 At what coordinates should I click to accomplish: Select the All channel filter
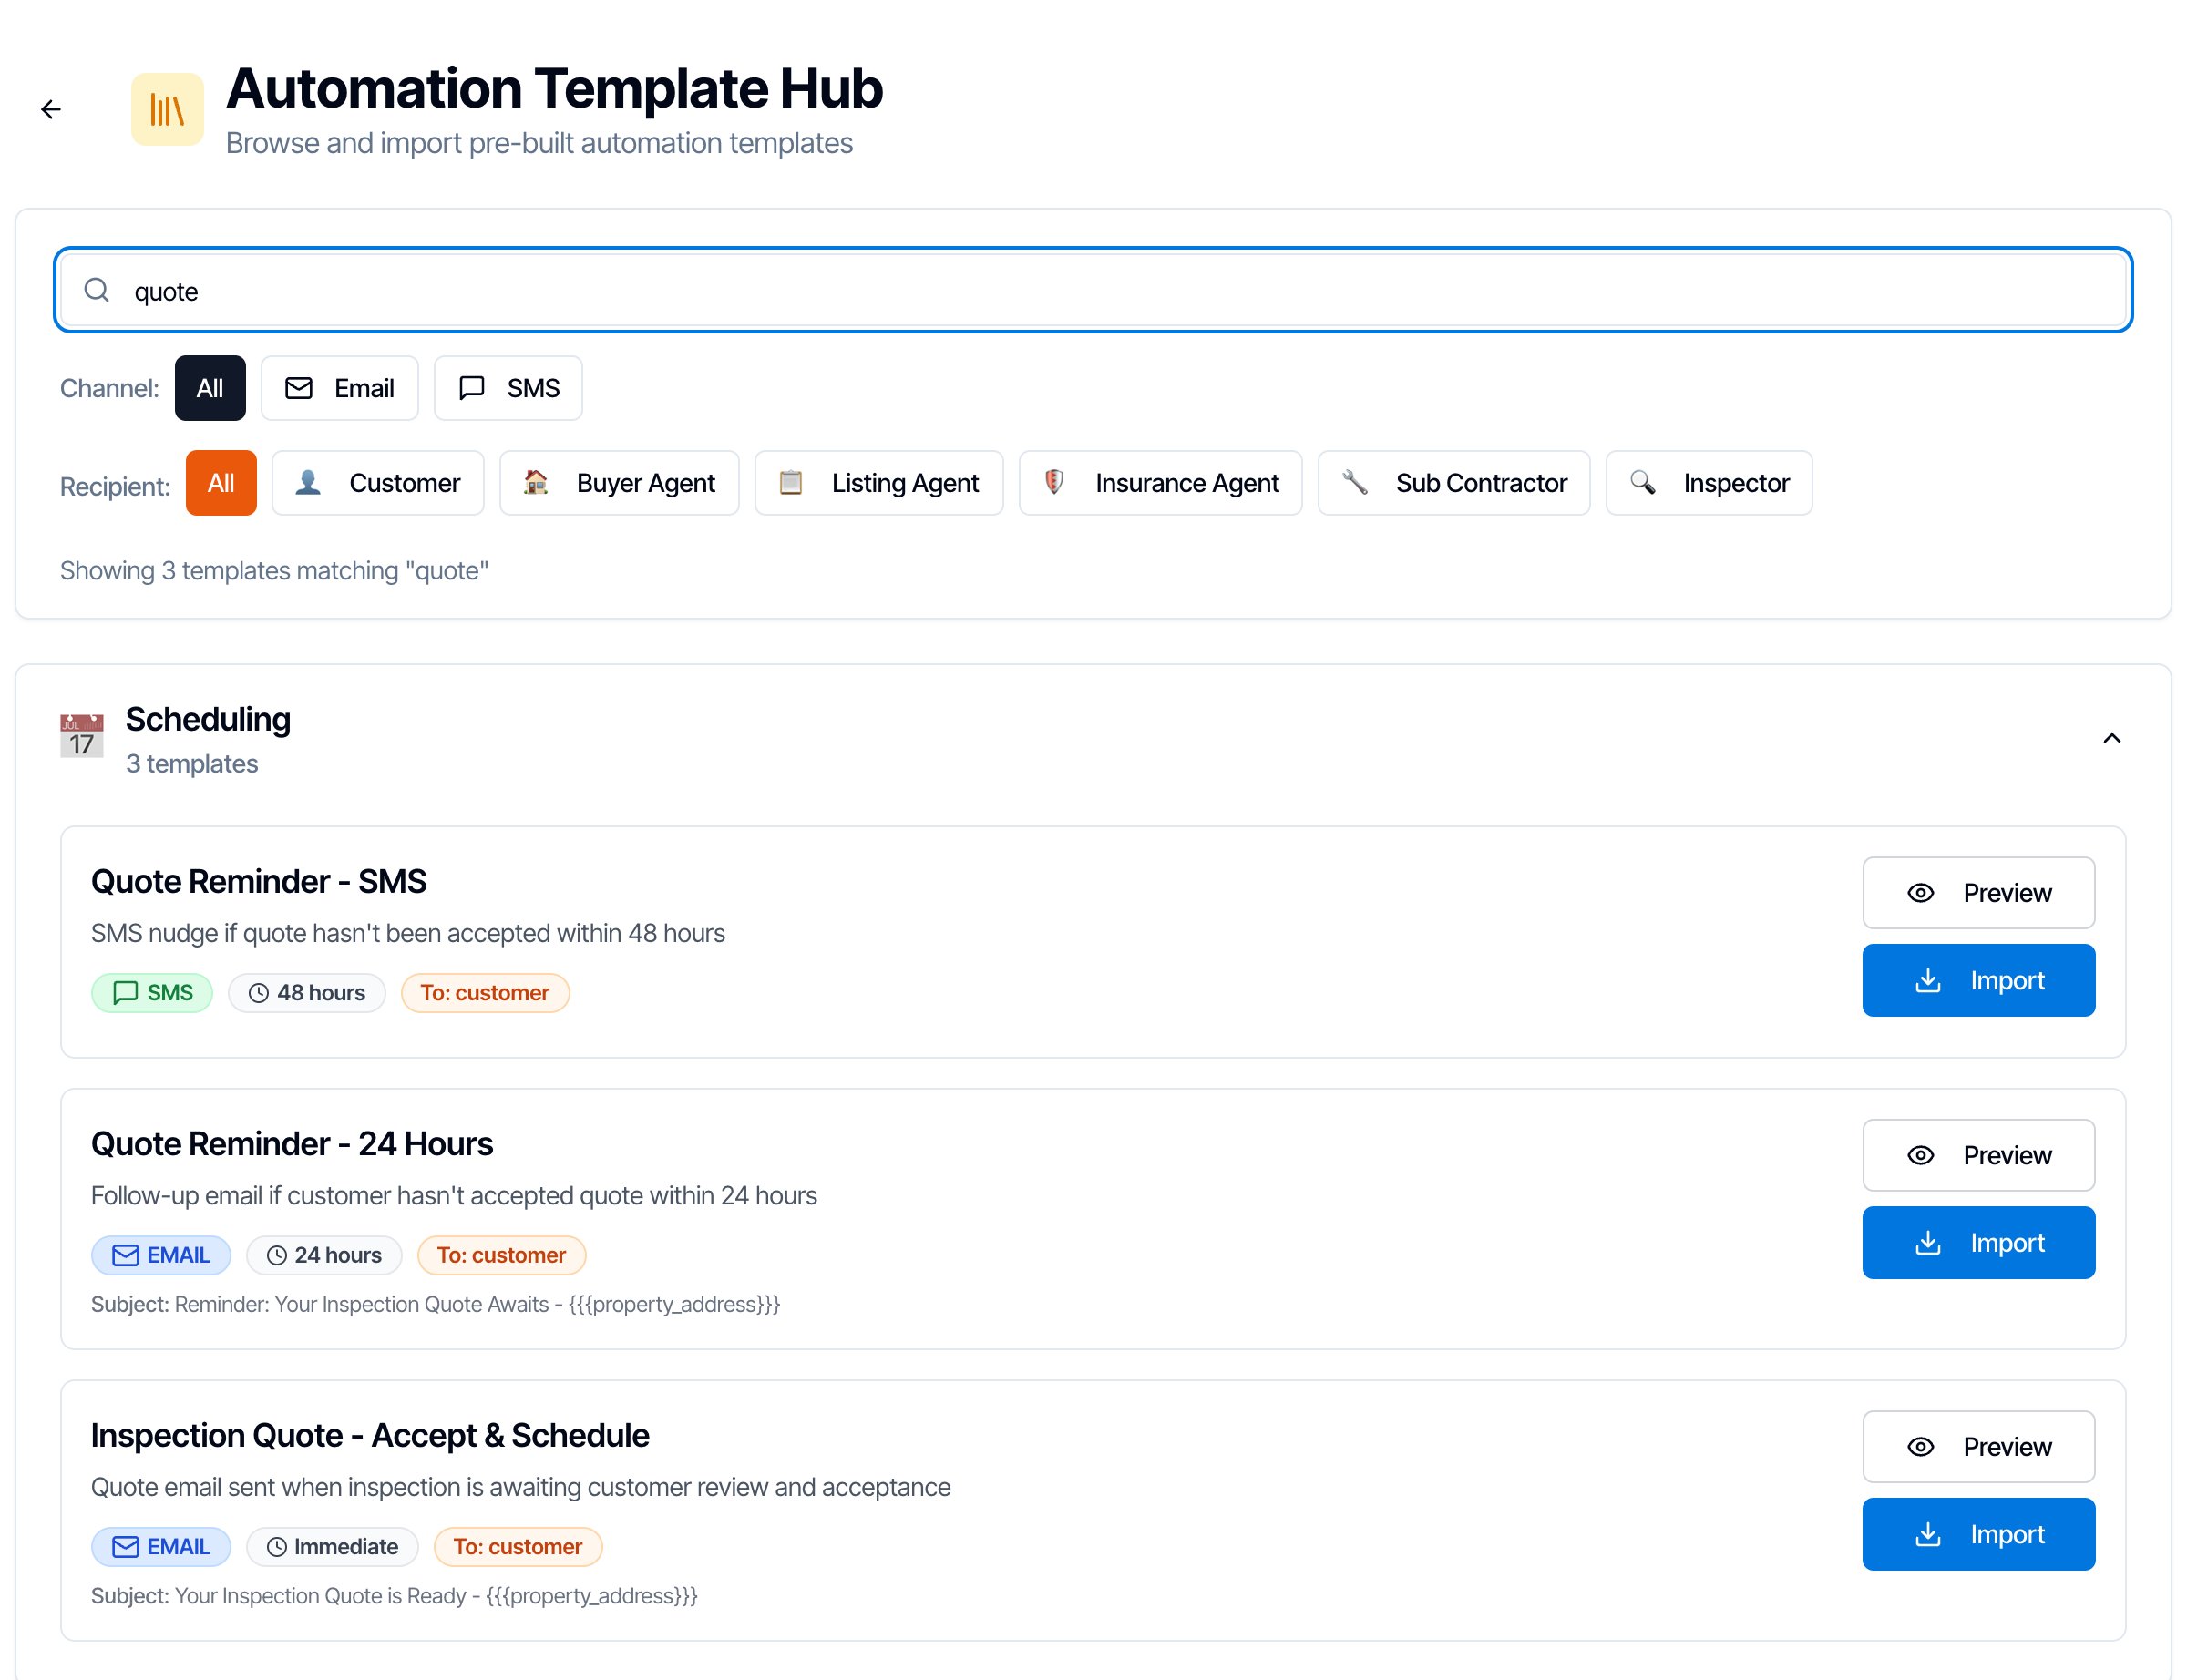(210, 388)
